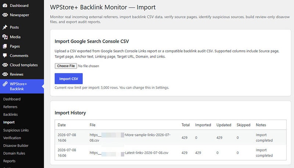Click the Import CSV button
Image resolution: width=294 pixels, height=168 pixels.
[x=69, y=79]
